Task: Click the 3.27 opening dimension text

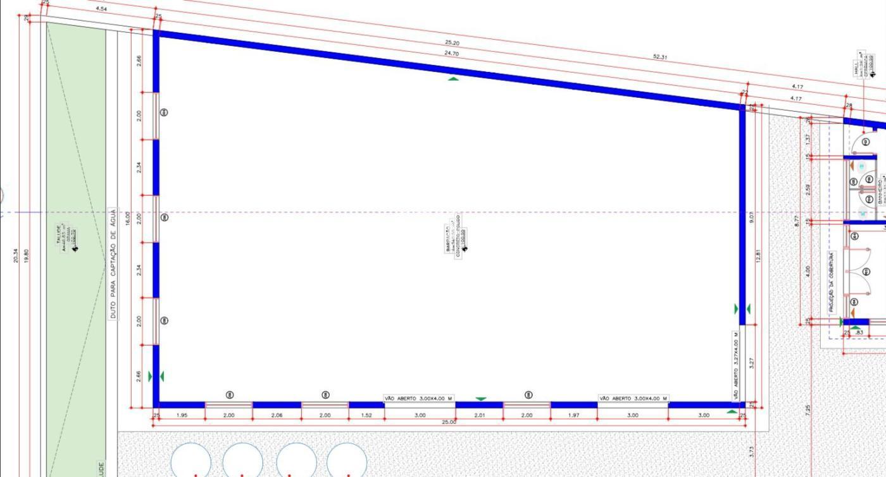Action: click(x=751, y=364)
